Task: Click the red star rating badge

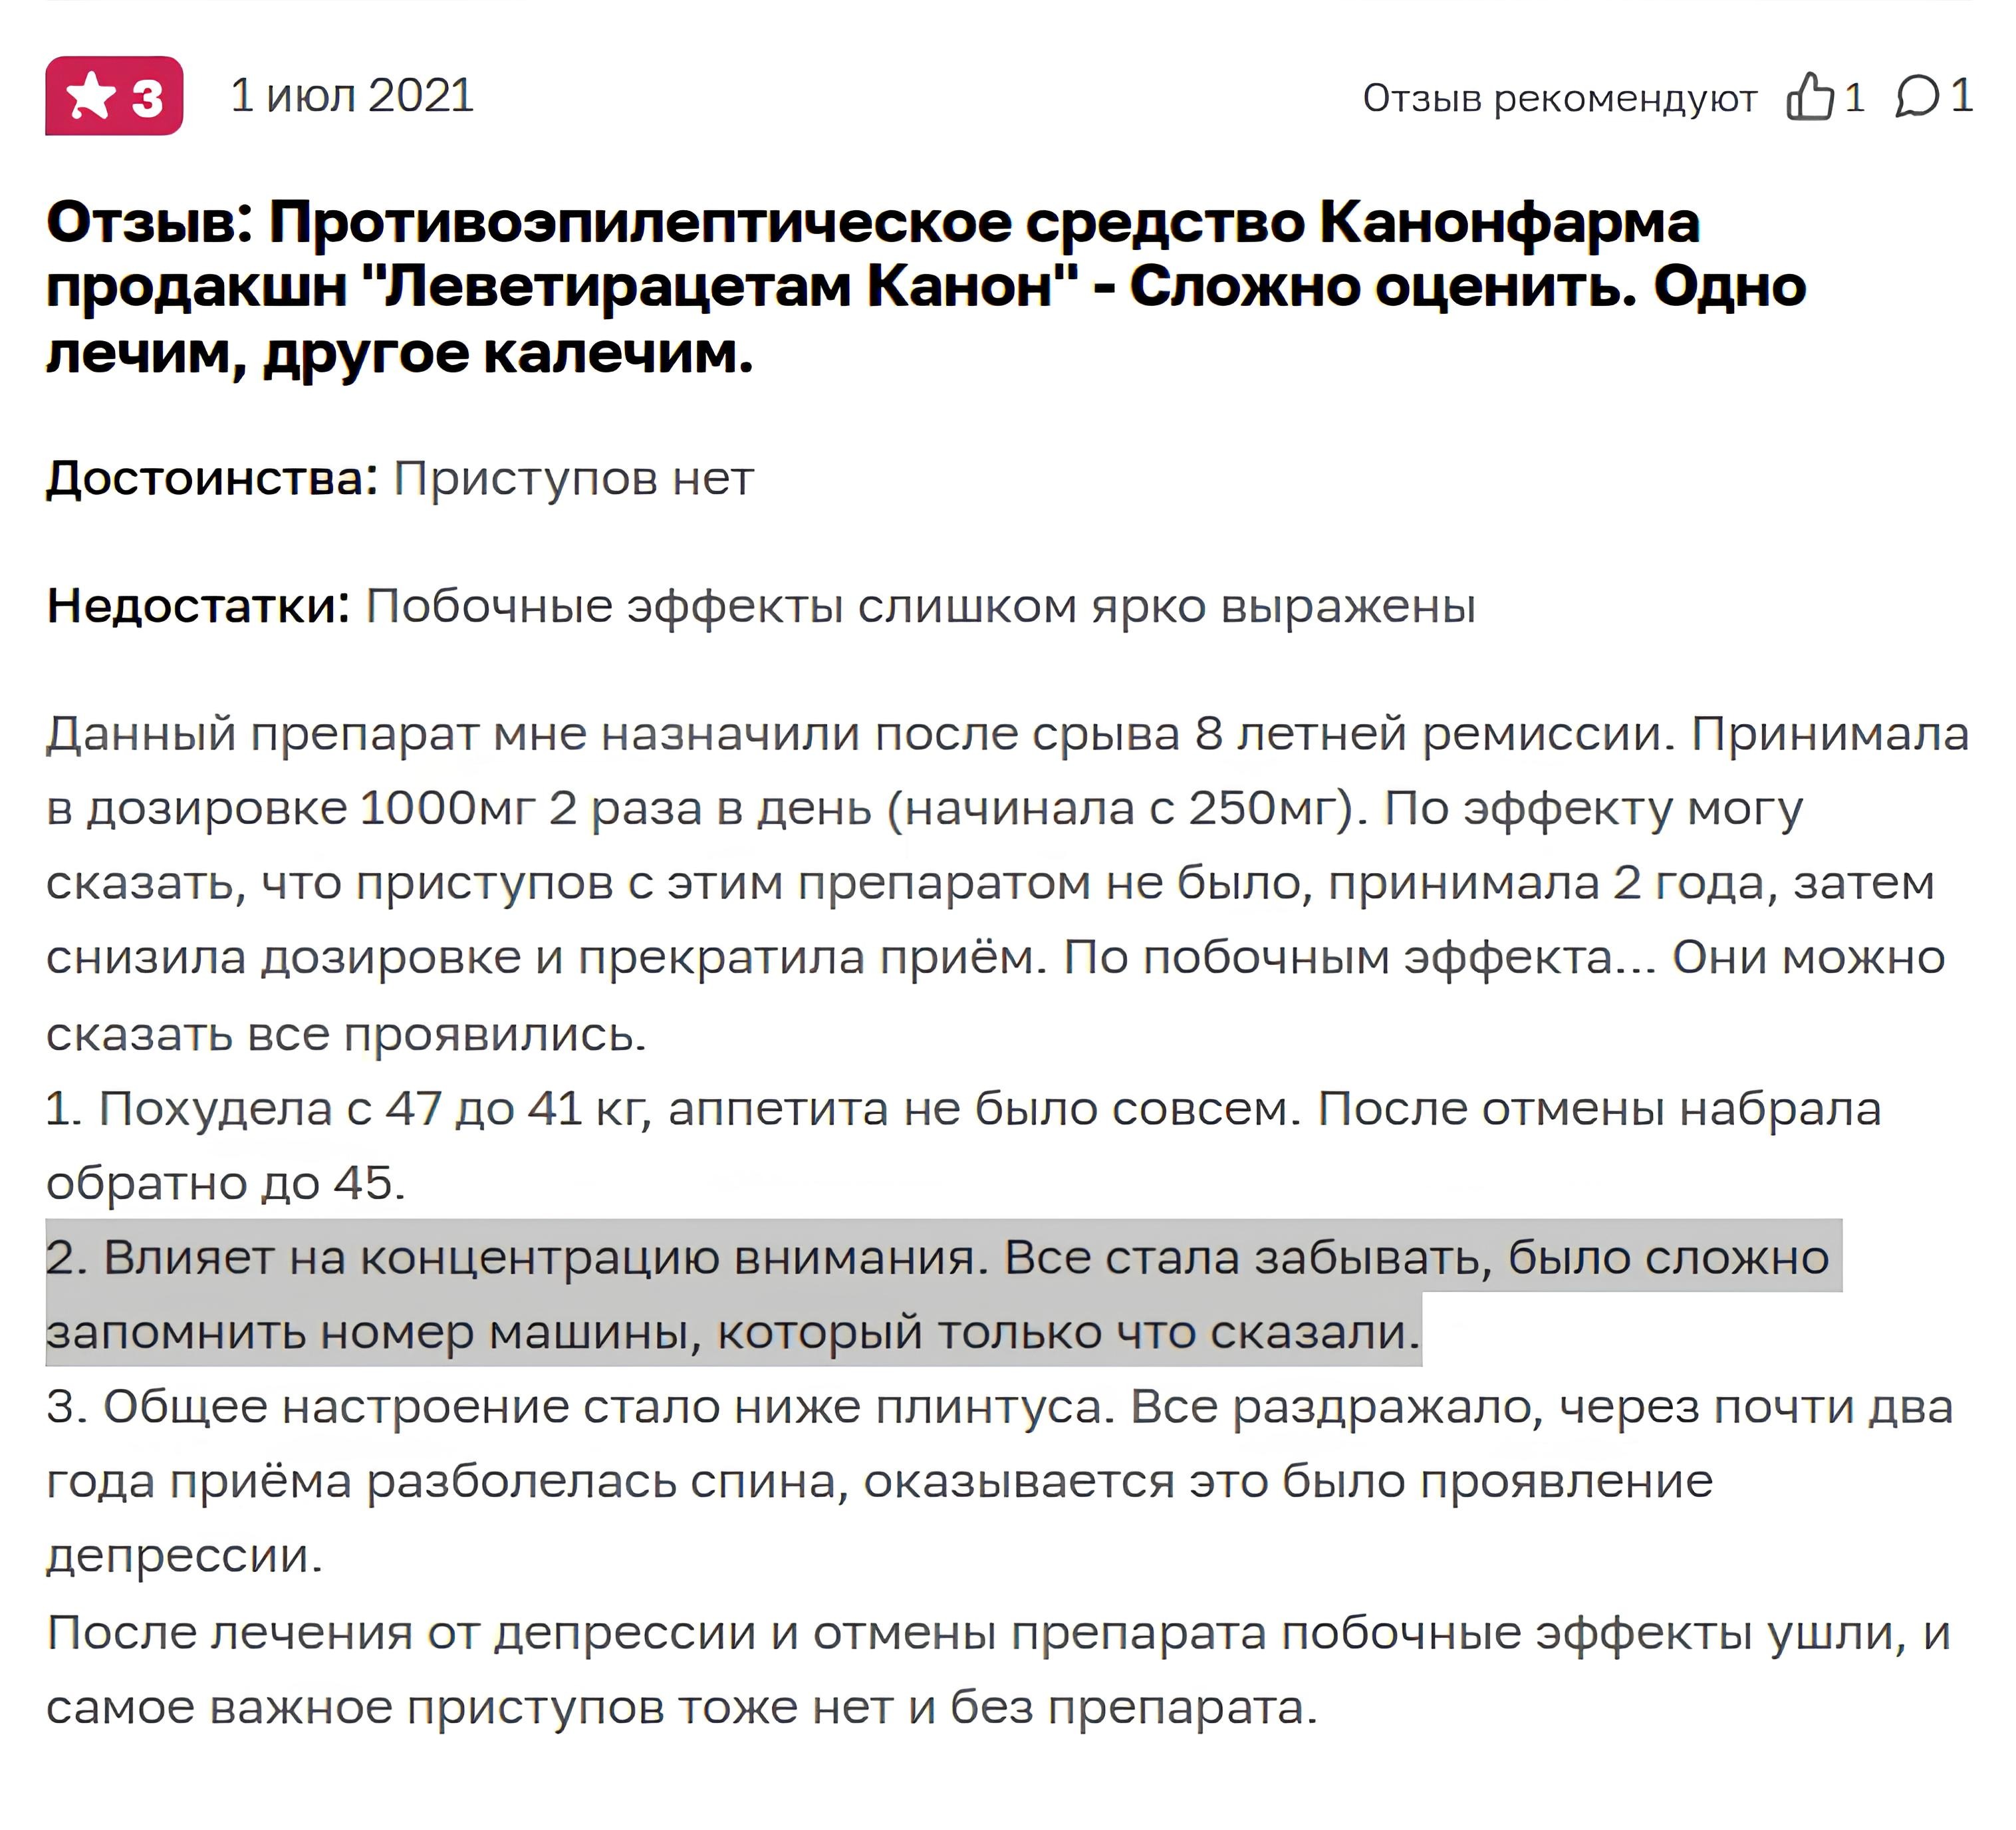Action: click(114, 96)
